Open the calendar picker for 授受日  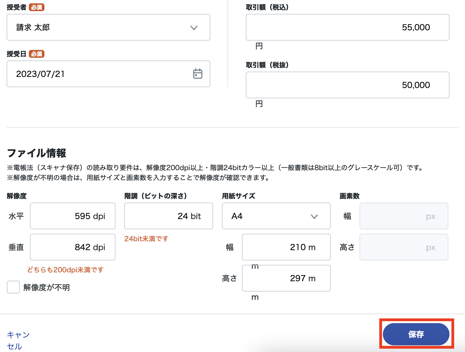point(198,74)
